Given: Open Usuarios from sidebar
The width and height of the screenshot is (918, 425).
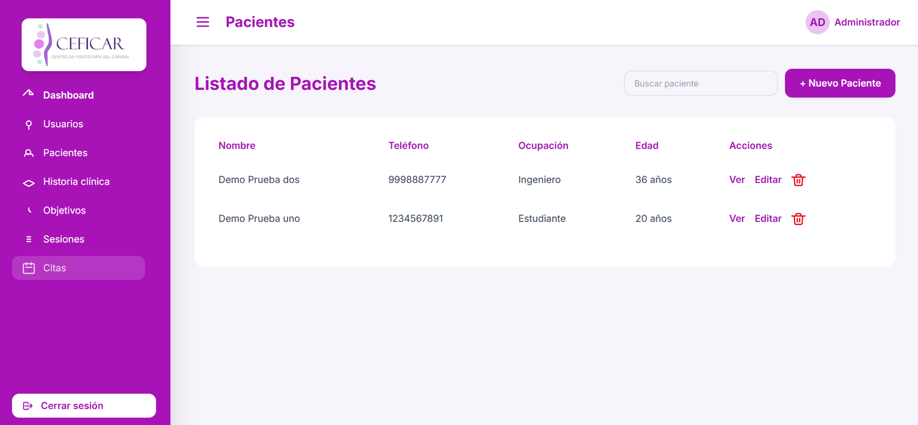Looking at the screenshot, I should pyautogui.click(x=79, y=124).
